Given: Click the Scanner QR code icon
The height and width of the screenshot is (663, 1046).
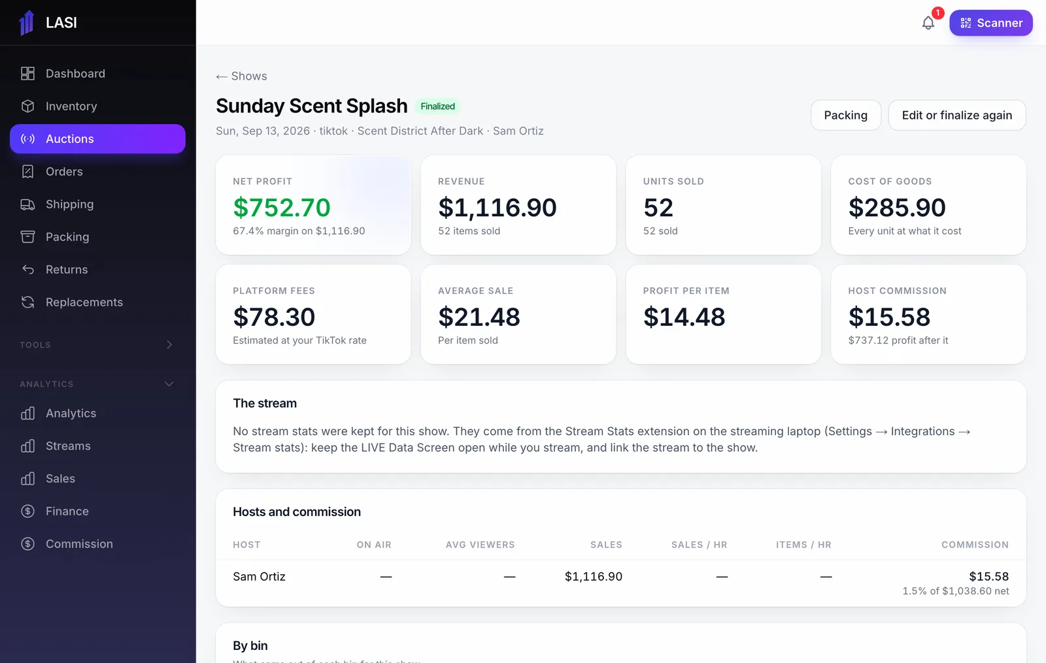Looking at the screenshot, I should point(966,23).
